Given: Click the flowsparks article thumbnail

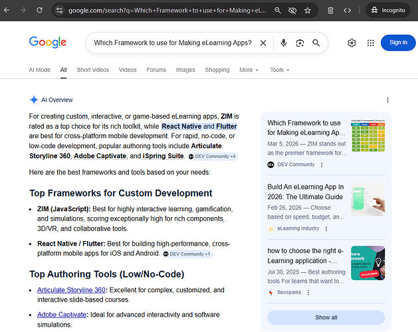Looking at the screenshot, I should 367,263.
